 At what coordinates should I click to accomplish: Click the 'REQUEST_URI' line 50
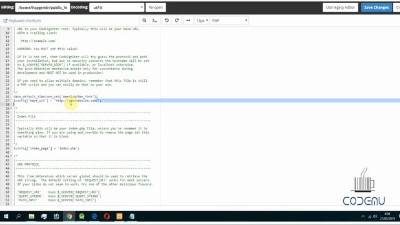[58, 192]
